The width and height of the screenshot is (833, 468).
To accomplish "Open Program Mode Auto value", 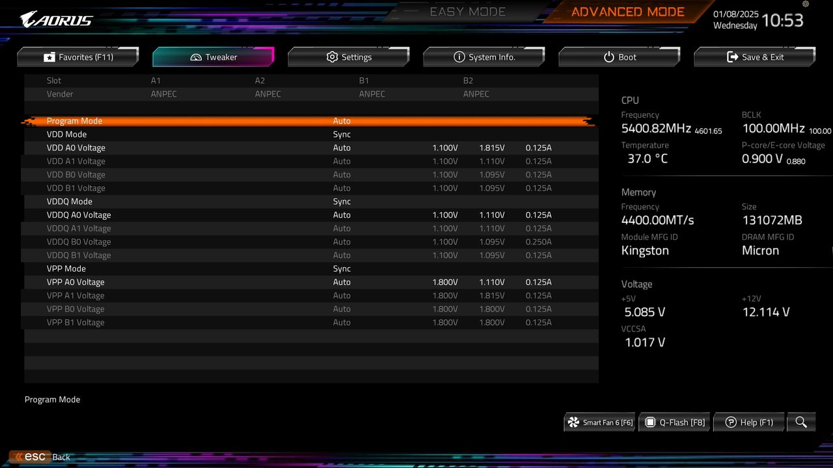I will tap(342, 121).
